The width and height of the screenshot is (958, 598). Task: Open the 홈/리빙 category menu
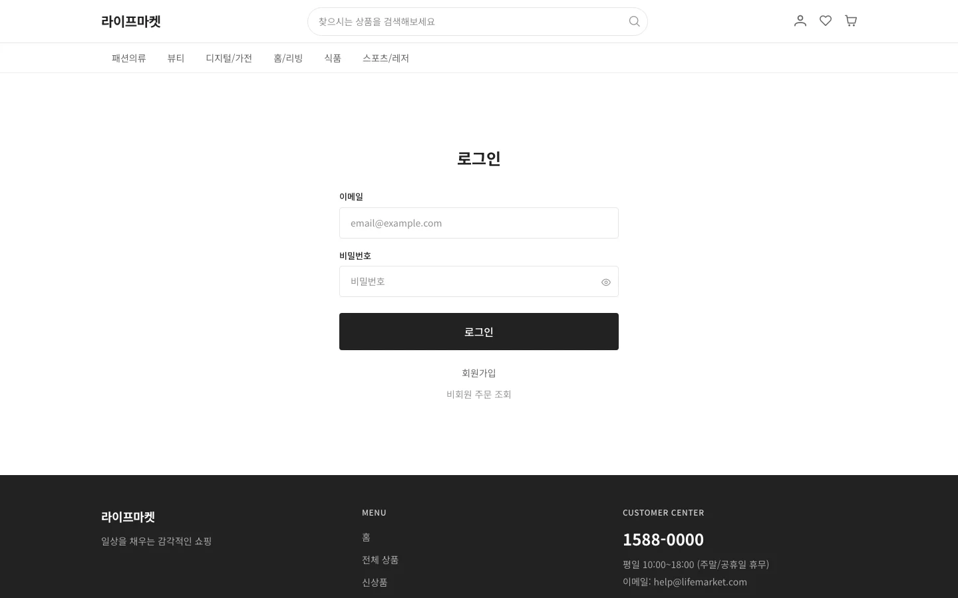tap(288, 58)
